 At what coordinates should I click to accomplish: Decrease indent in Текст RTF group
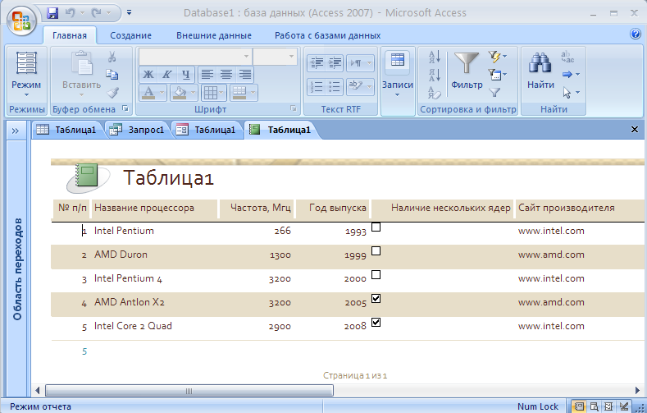coord(317,62)
